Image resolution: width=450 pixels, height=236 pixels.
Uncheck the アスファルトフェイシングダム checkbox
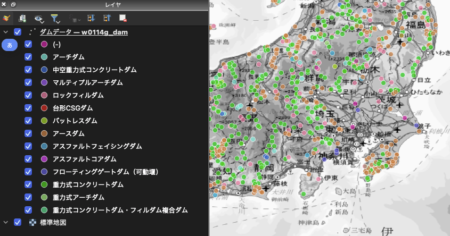tap(28, 146)
